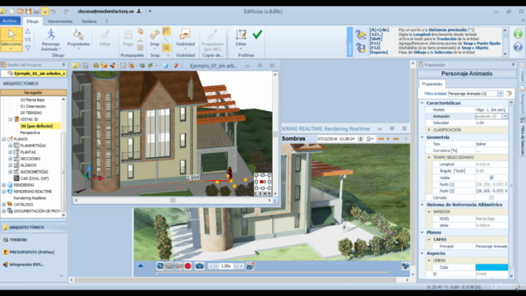Pin the Propiedades panel

513,65
